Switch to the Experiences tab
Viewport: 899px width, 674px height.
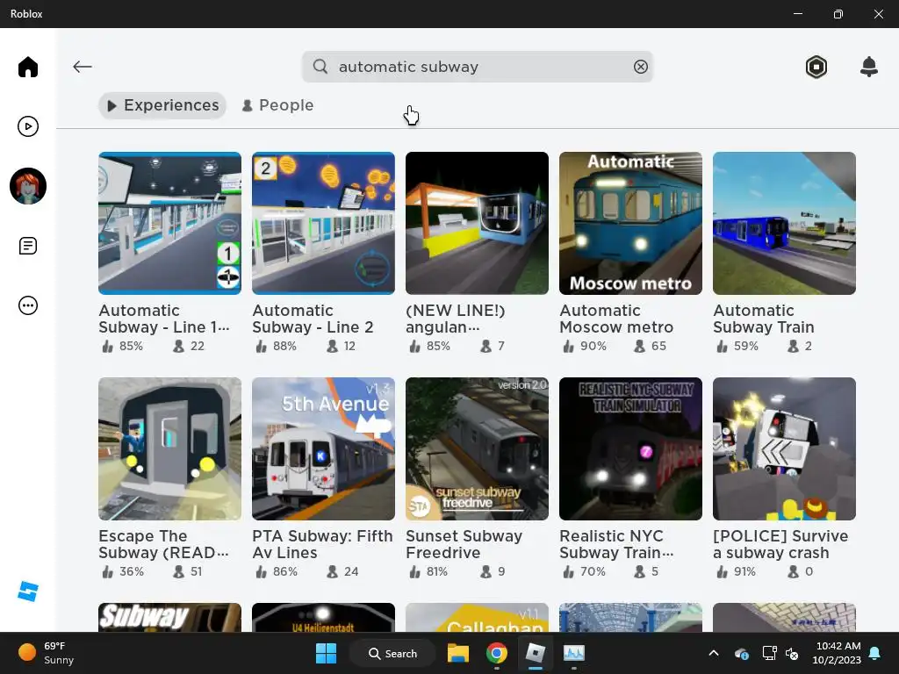(x=162, y=105)
